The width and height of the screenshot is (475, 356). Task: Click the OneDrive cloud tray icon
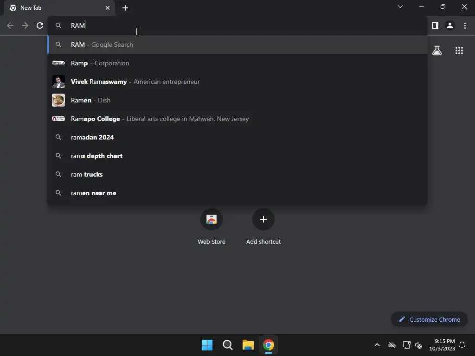point(392,345)
